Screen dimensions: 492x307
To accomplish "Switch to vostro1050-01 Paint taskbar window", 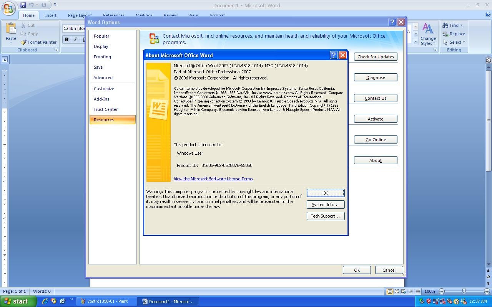I will pos(107,302).
